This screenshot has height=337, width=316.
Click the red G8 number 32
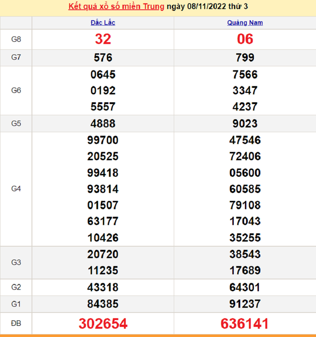click(103, 39)
